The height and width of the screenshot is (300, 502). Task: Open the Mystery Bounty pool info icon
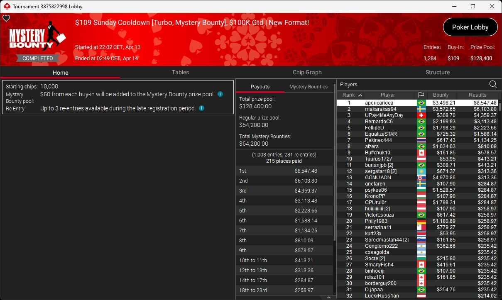coord(220,94)
